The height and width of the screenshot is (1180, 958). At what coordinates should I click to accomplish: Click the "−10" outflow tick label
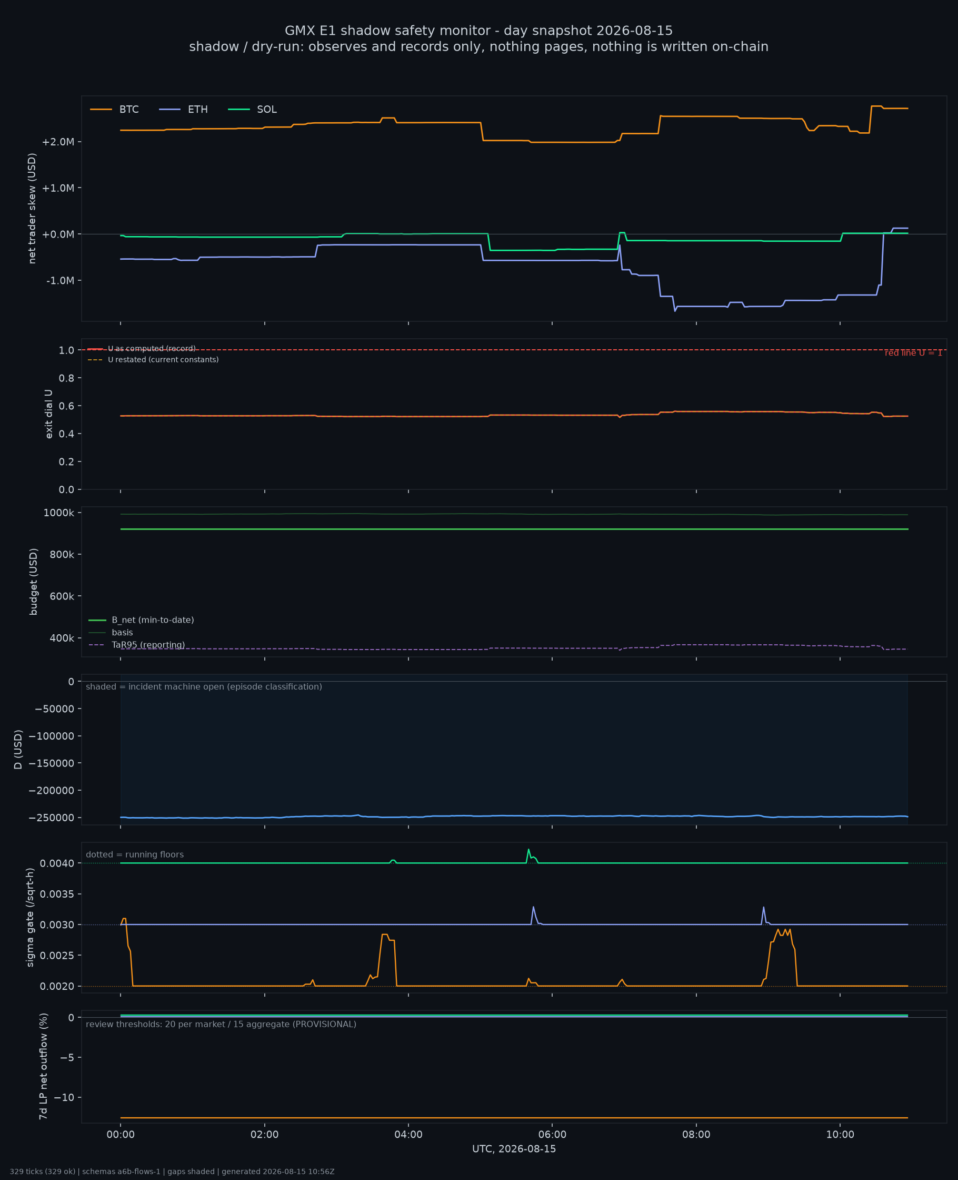[x=65, y=1098]
